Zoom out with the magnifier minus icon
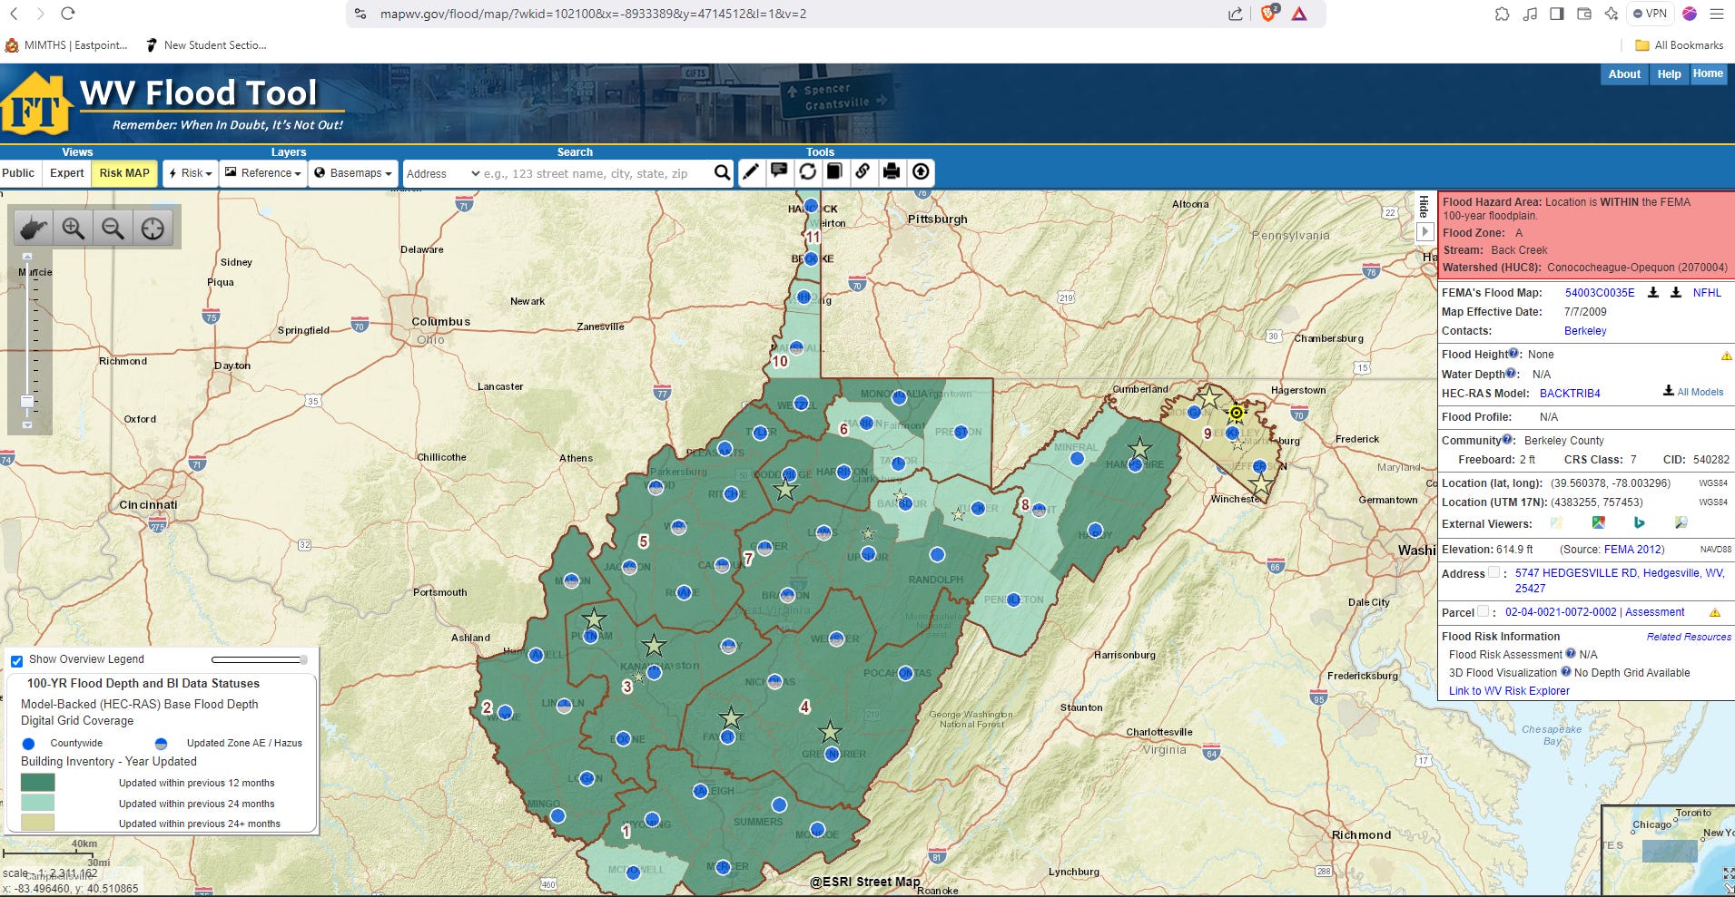The image size is (1735, 897). [113, 228]
